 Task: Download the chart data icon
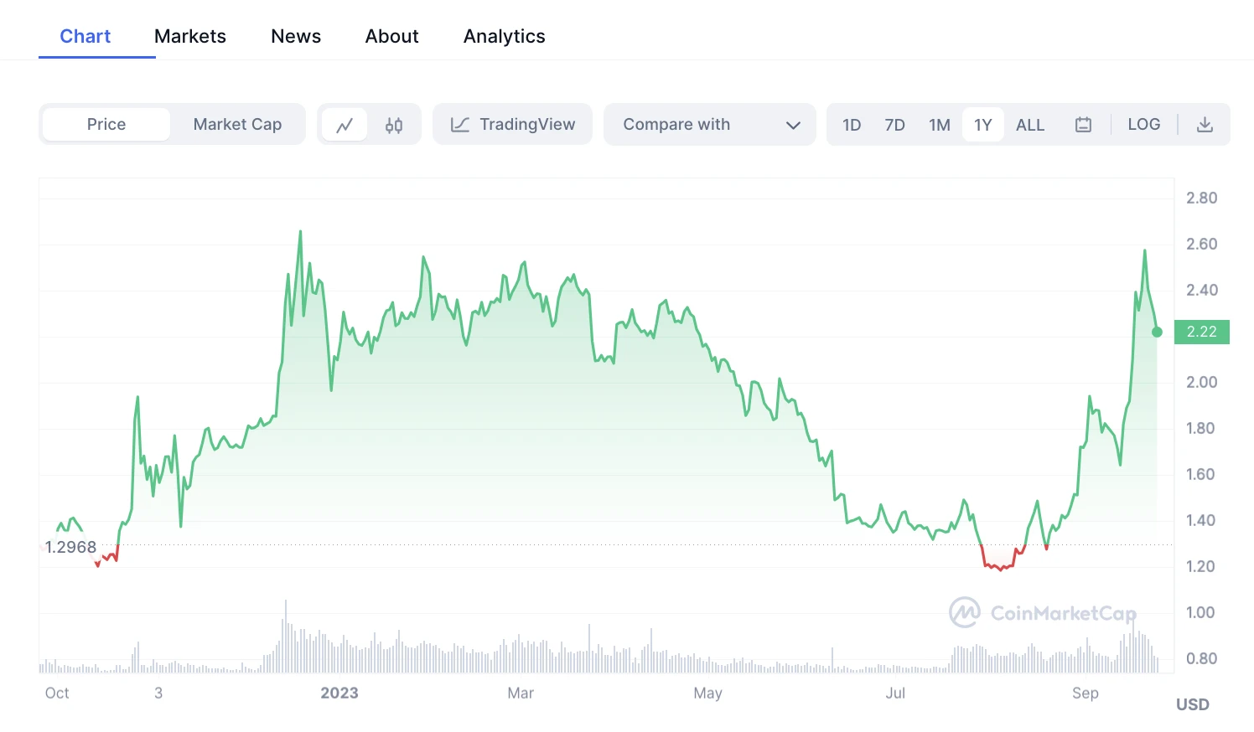point(1205,125)
